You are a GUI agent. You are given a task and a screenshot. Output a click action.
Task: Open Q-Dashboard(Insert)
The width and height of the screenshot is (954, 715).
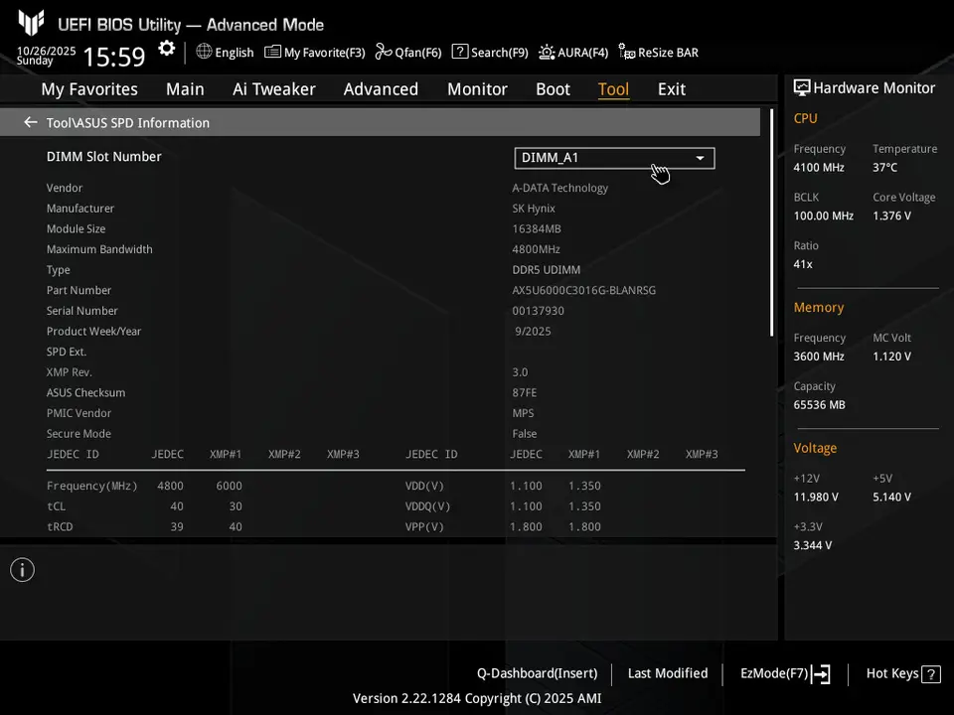click(538, 673)
